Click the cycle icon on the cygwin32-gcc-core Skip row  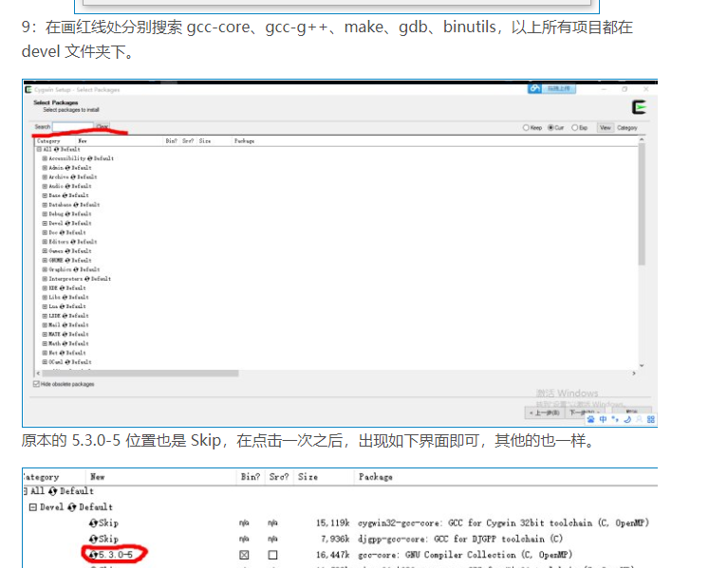click(94, 522)
